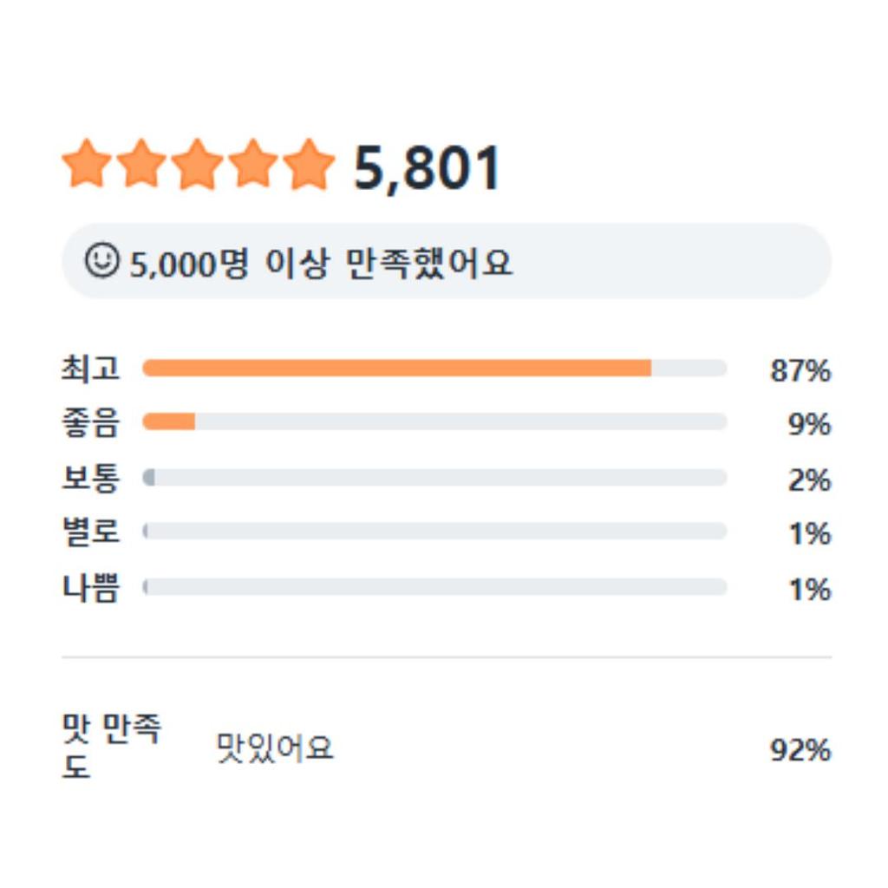Click the 5,000명 이상 만족했어요 banner
888x888 pixels.
[446, 262]
